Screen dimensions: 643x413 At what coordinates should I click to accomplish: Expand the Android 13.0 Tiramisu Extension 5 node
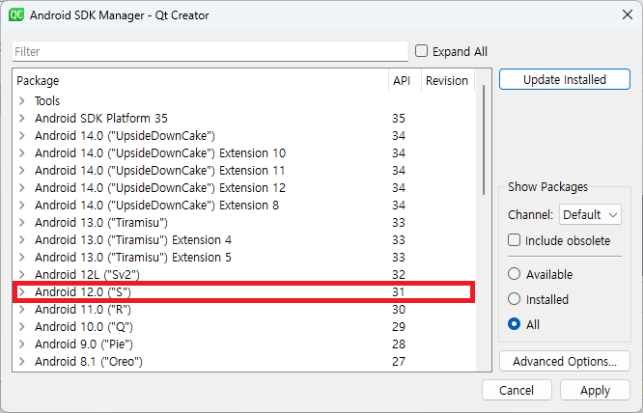click(22, 257)
